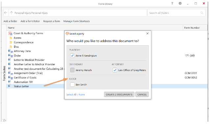Click Create 2 Documents button
The height and width of the screenshot is (124, 210).
click(x=119, y=94)
